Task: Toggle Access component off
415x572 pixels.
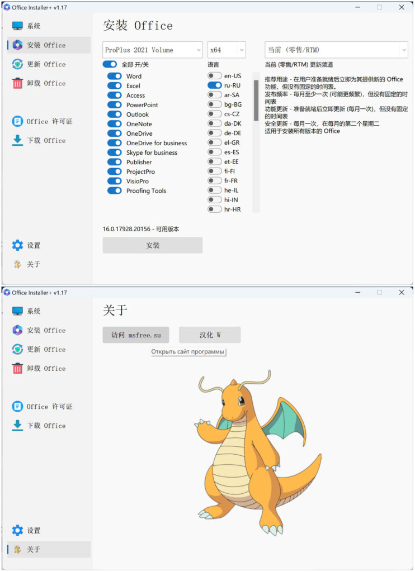Action: click(114, 95)
